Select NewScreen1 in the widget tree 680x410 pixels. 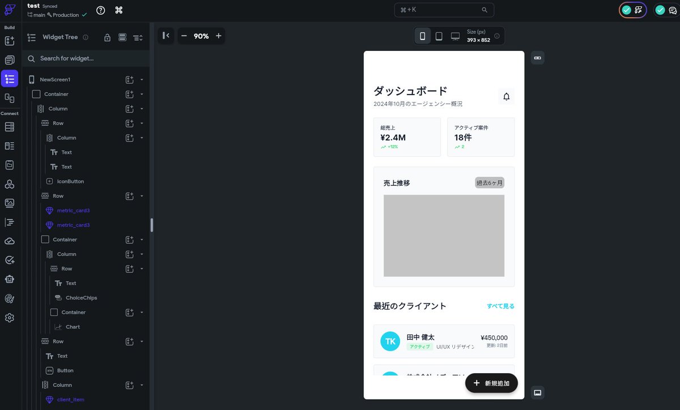[55, 80]
